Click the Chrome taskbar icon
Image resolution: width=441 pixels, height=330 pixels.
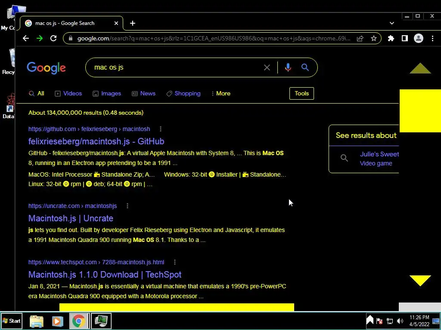[79, 321]
